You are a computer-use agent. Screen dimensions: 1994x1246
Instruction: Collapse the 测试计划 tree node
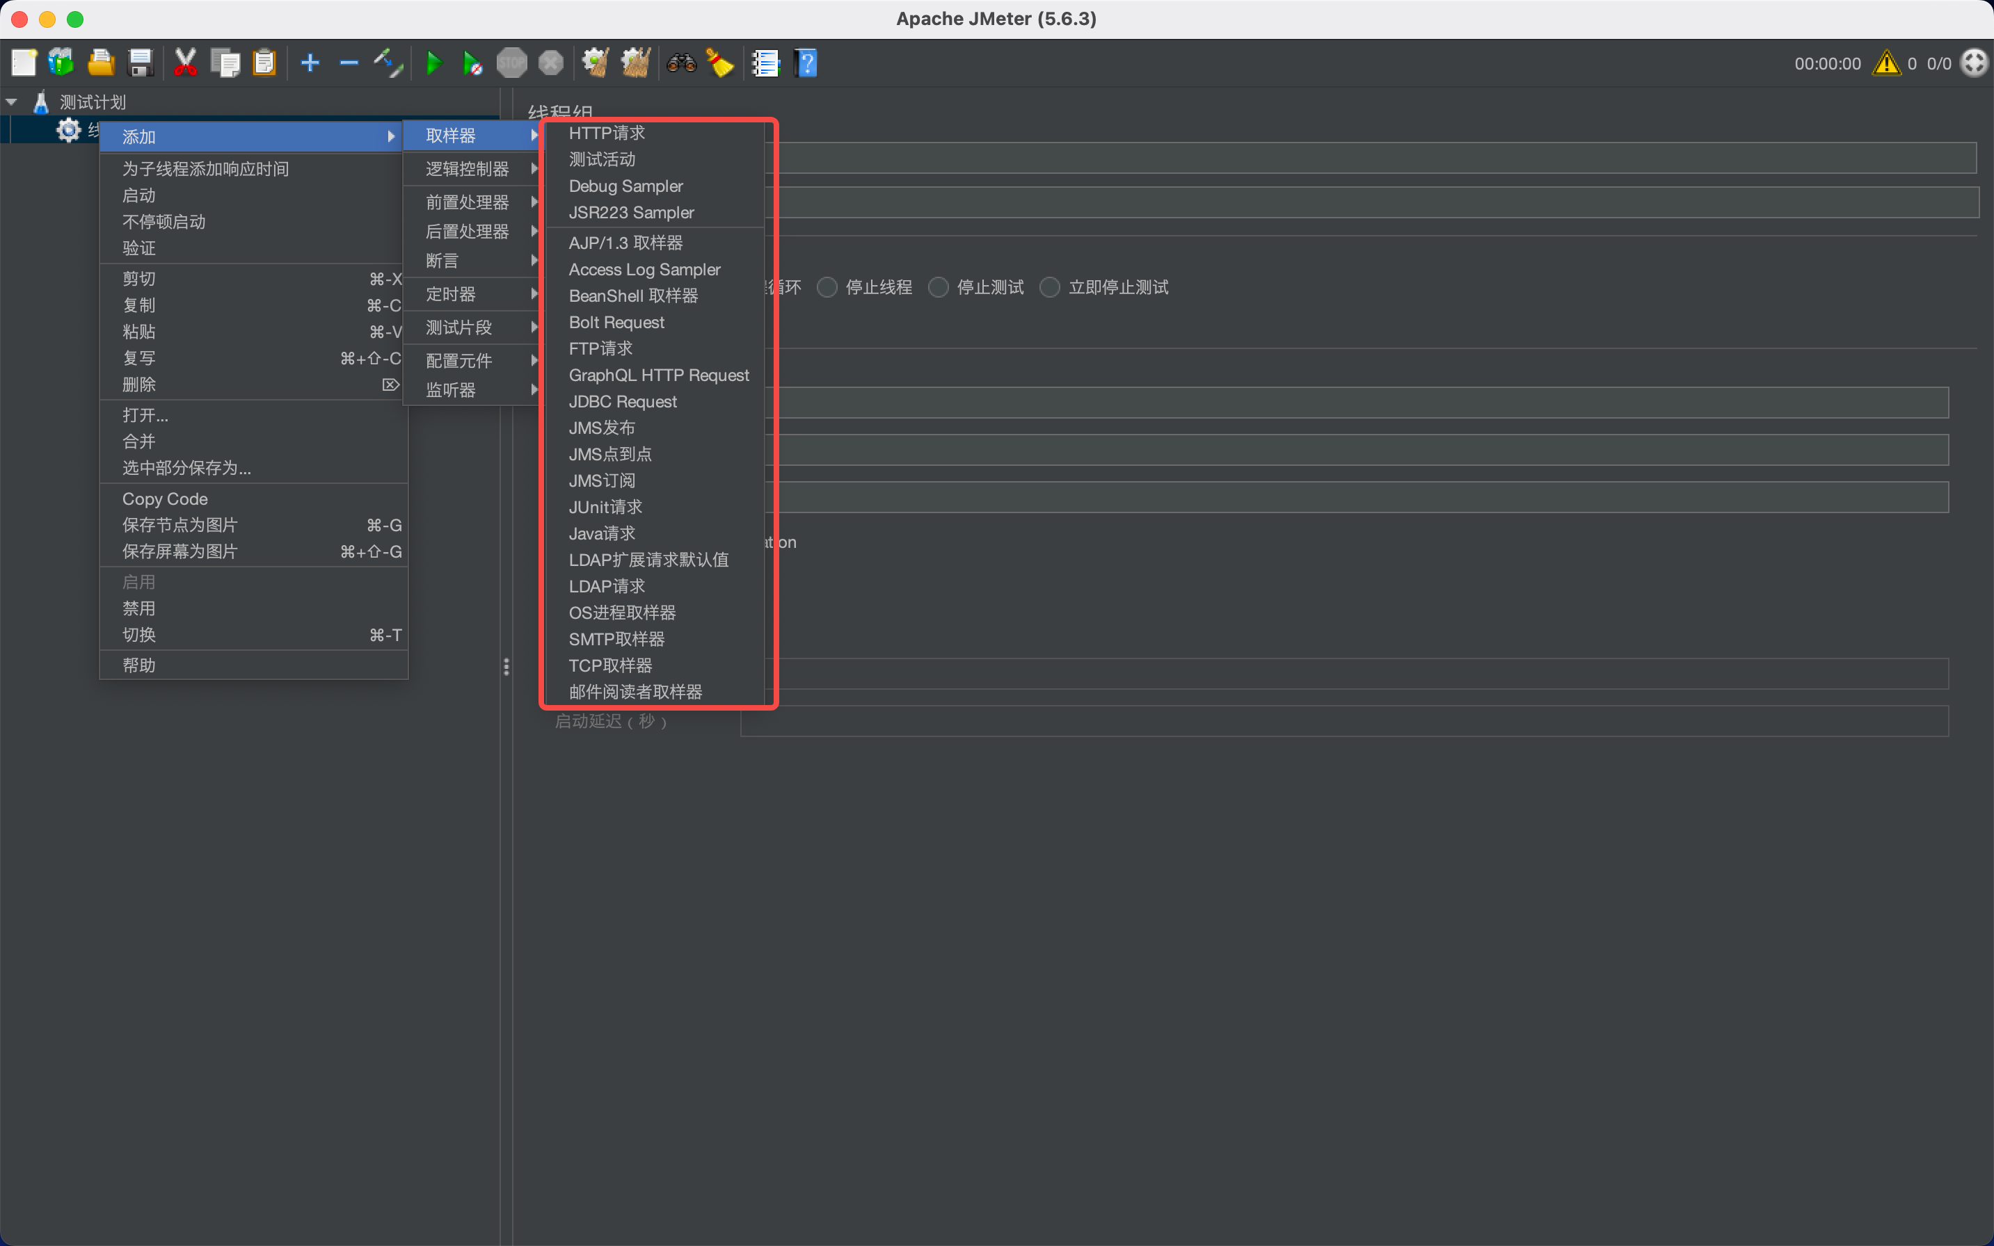pos(12,102)
